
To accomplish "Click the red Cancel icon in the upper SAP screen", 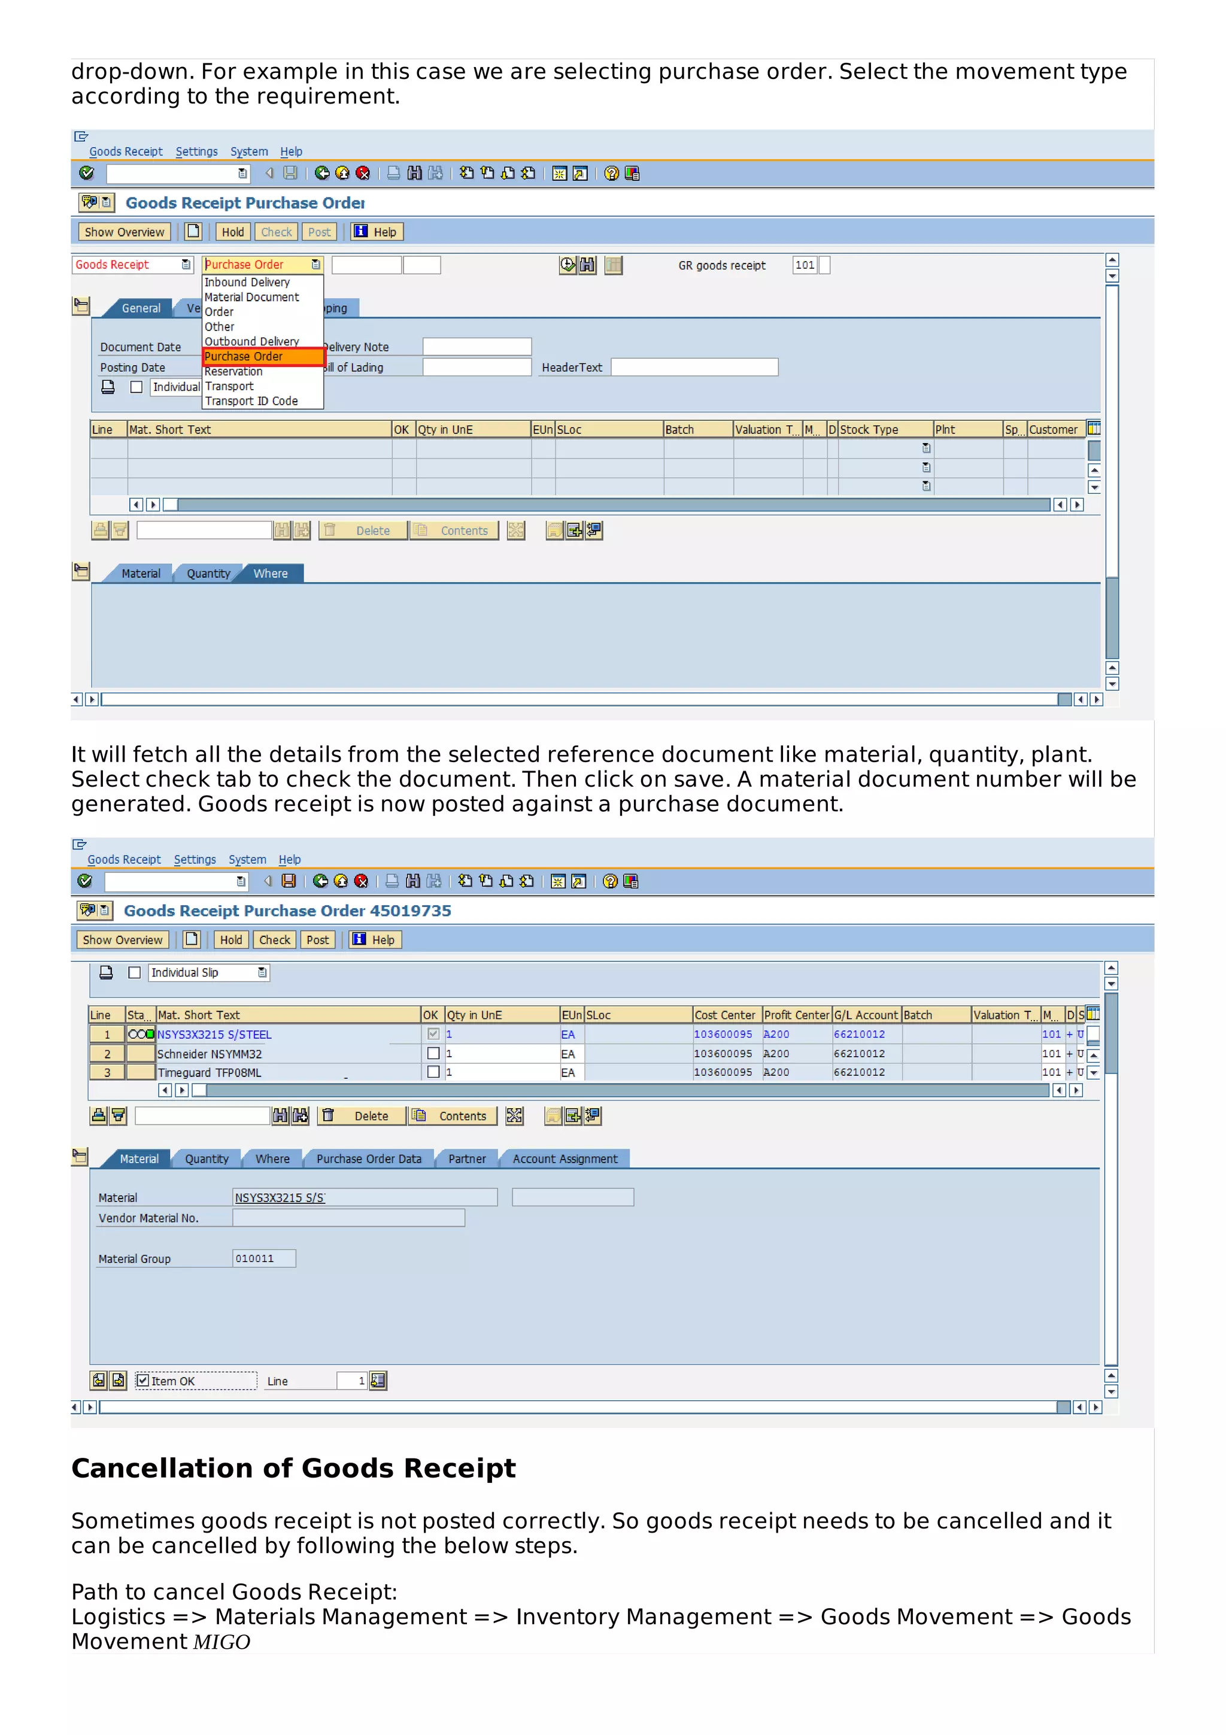I will point(363,173).
